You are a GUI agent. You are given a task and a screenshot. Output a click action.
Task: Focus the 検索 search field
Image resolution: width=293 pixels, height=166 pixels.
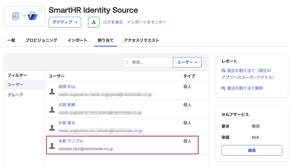click(x=148, y=62)
